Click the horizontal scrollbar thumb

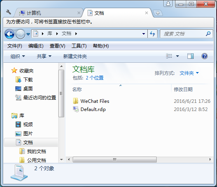coord(115,159)
